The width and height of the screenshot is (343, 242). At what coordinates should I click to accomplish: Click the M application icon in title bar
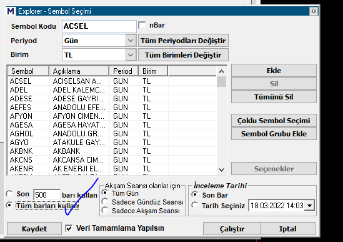[11, 11]
